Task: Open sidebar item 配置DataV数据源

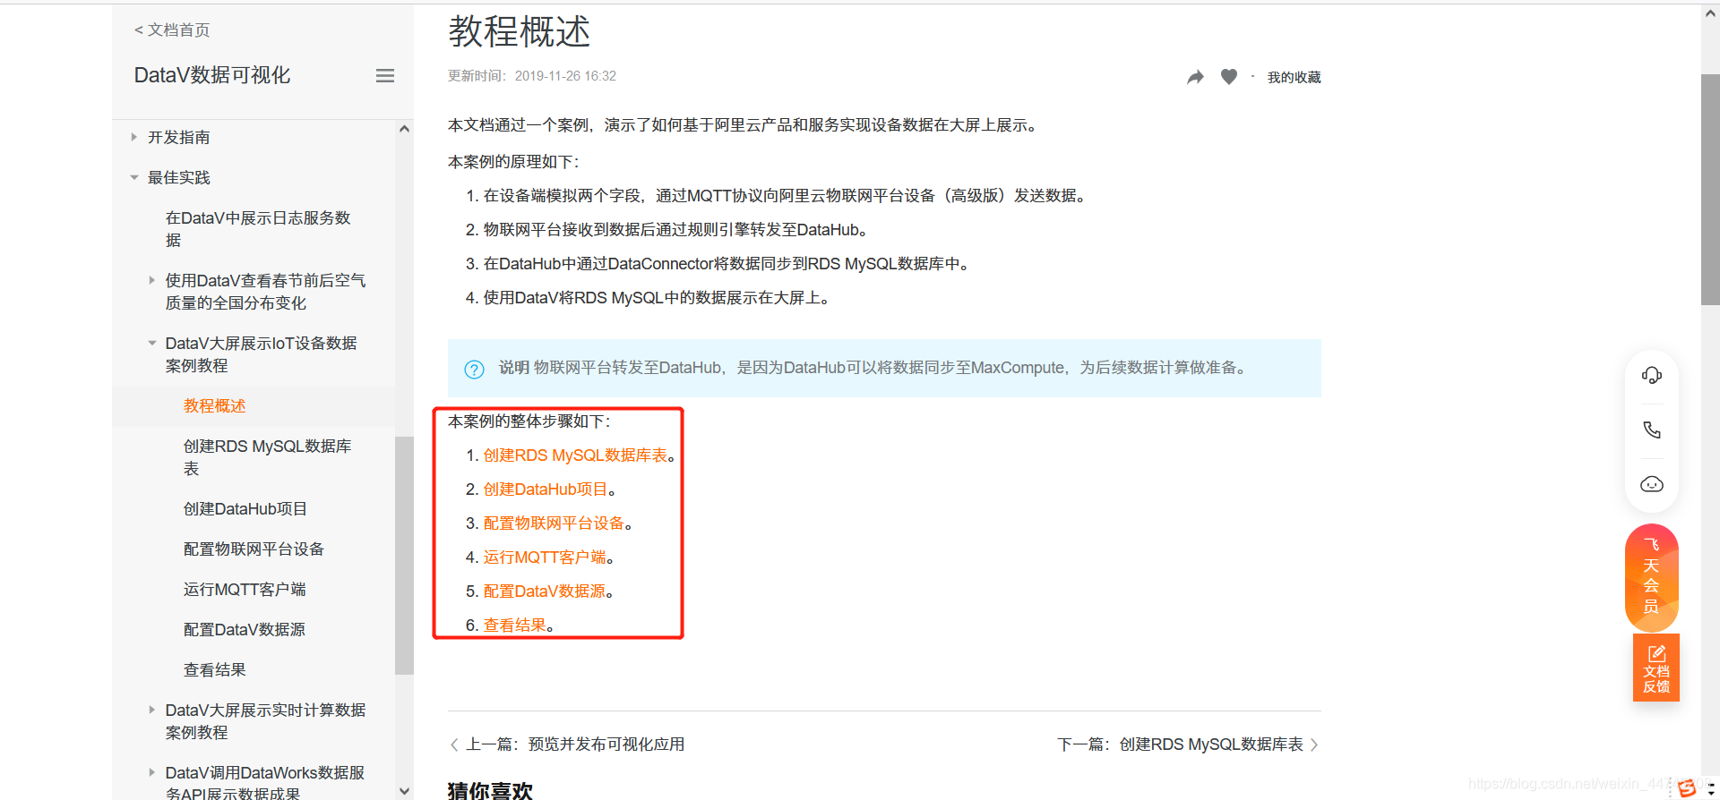Action: coord(244,629)
